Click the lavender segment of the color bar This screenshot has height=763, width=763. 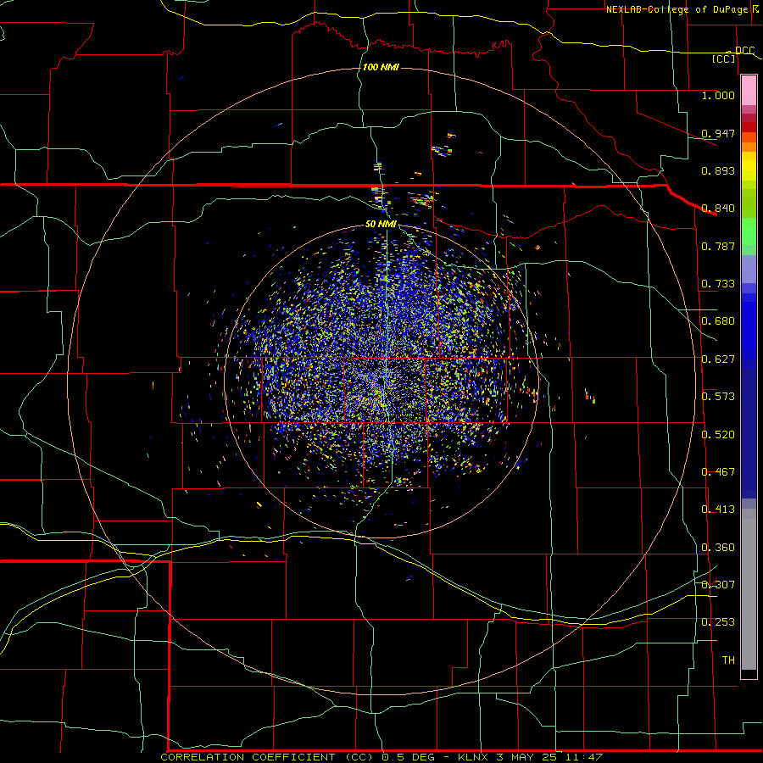pyautogui.click(x=749, y=269)
